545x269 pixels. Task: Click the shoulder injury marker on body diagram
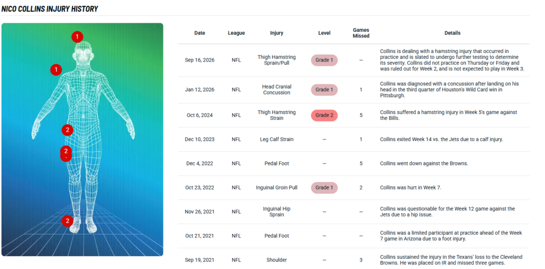pos(56,70)
